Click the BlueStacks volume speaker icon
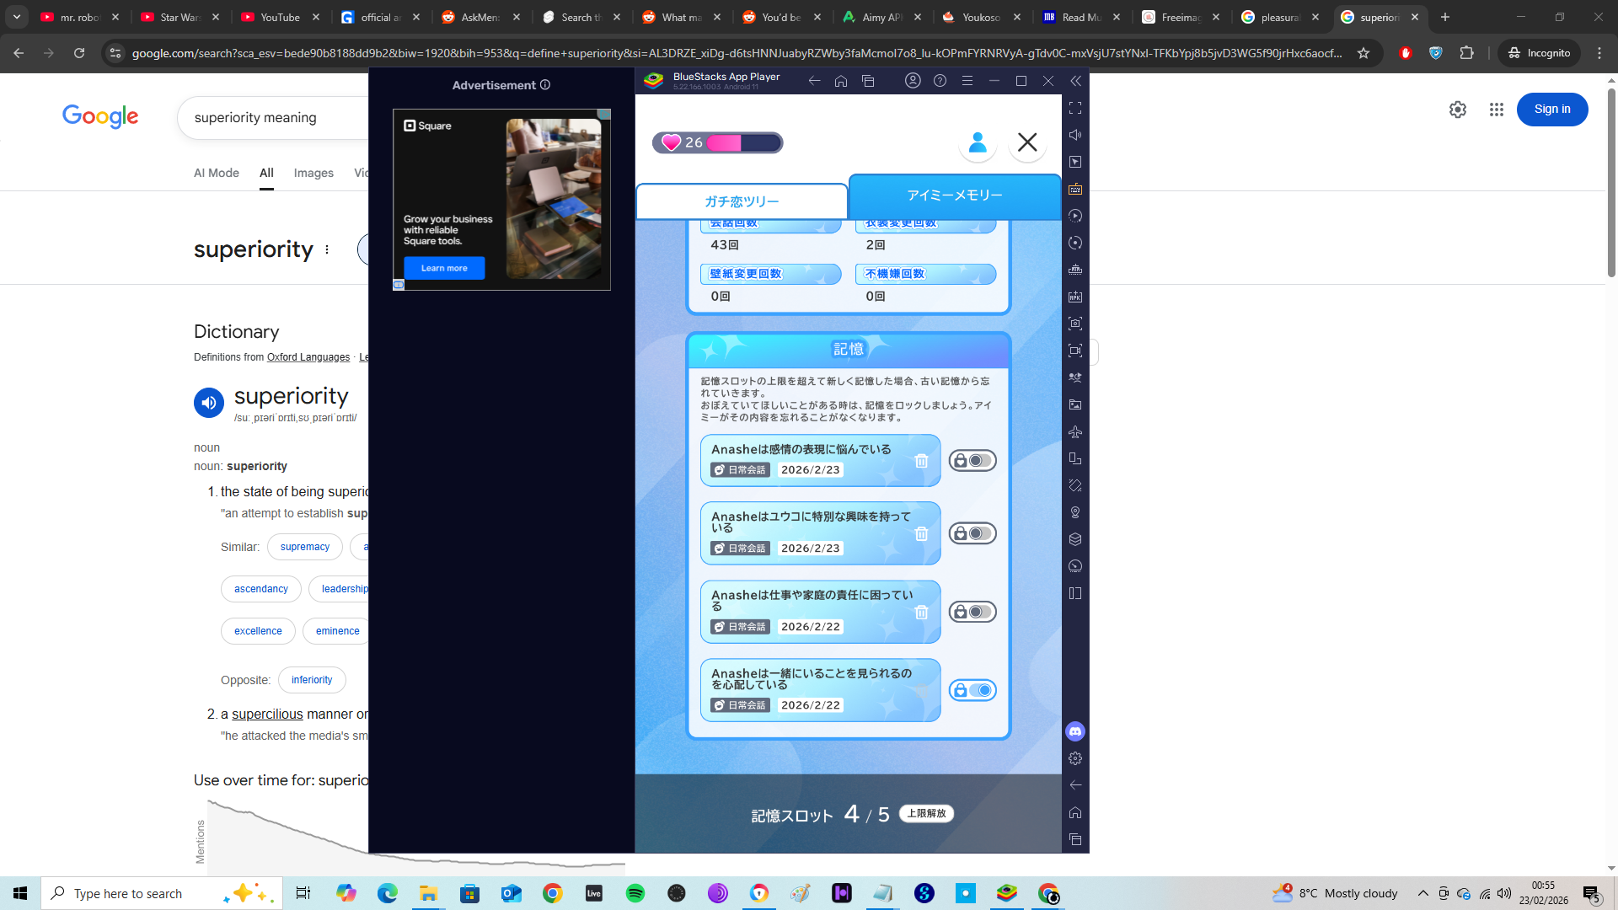1618x910 pixels. 1075,135
